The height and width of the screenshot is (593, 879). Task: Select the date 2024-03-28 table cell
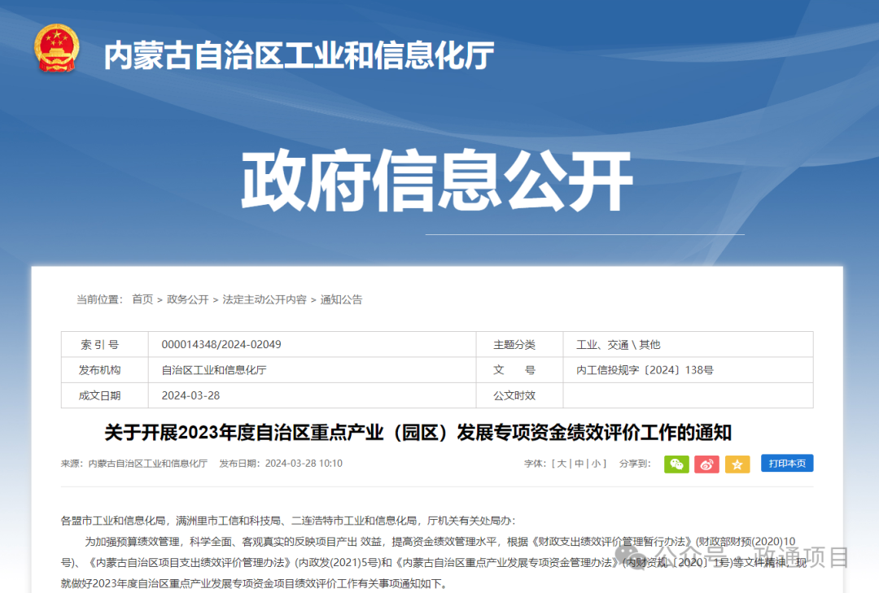tap(313, 395)
